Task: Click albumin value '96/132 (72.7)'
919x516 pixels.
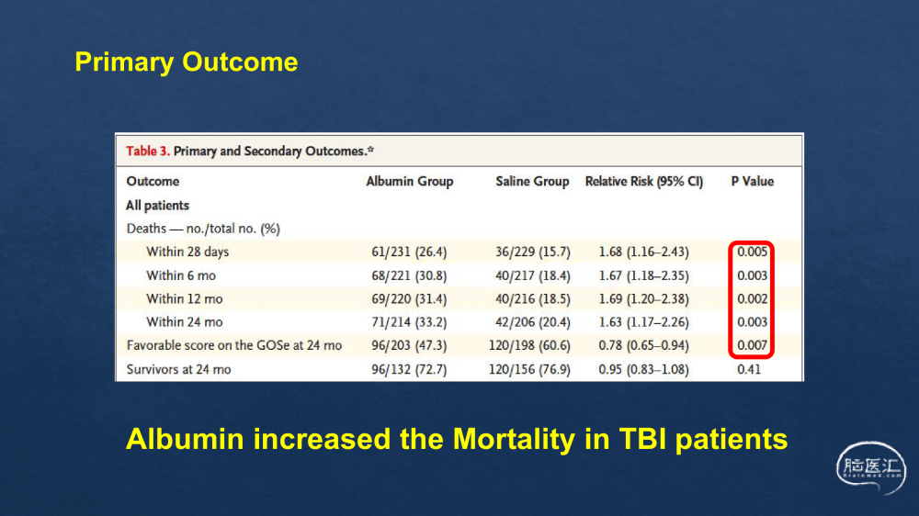Action: (409, 370)
